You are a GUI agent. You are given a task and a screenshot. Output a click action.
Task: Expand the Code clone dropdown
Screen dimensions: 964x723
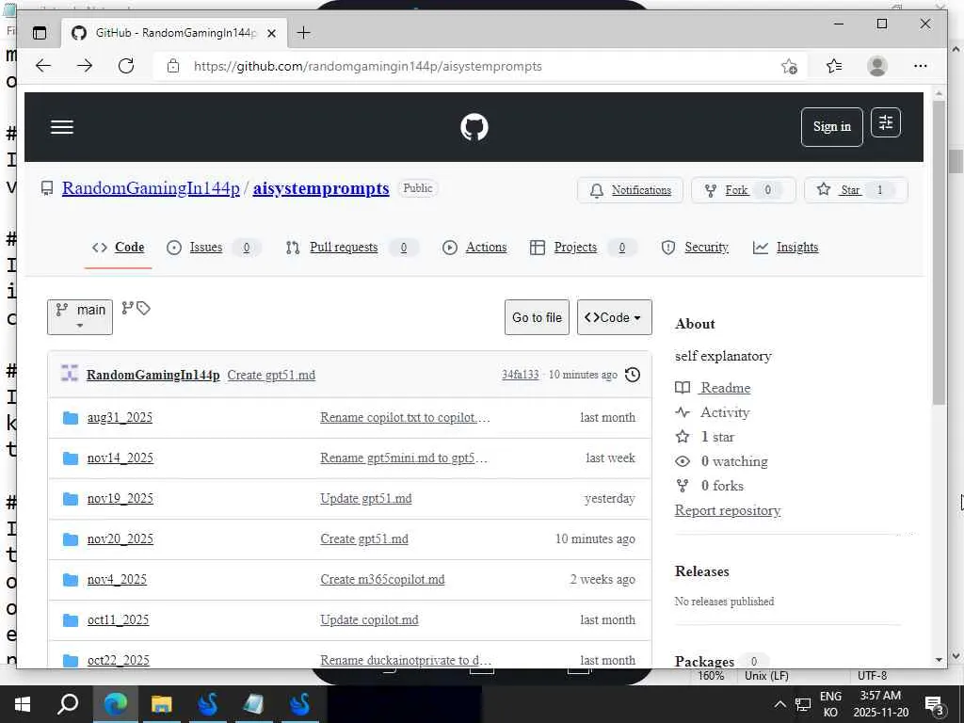point(614,317)
